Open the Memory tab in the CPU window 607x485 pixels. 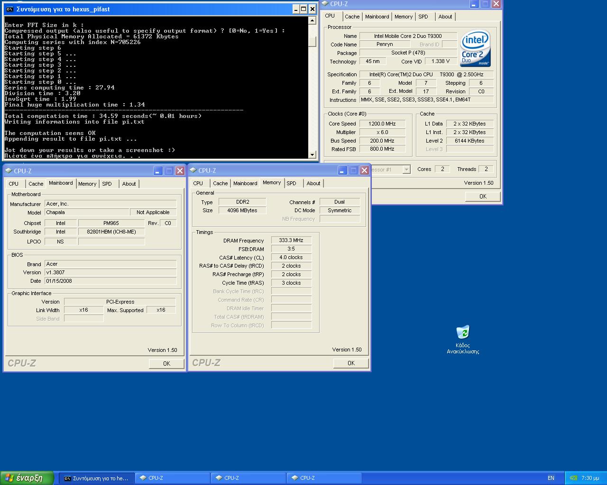(404, 17)
